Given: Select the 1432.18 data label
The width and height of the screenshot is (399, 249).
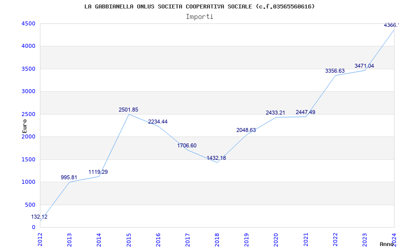Looking at the screenshot, I should [x=216, y=158].
